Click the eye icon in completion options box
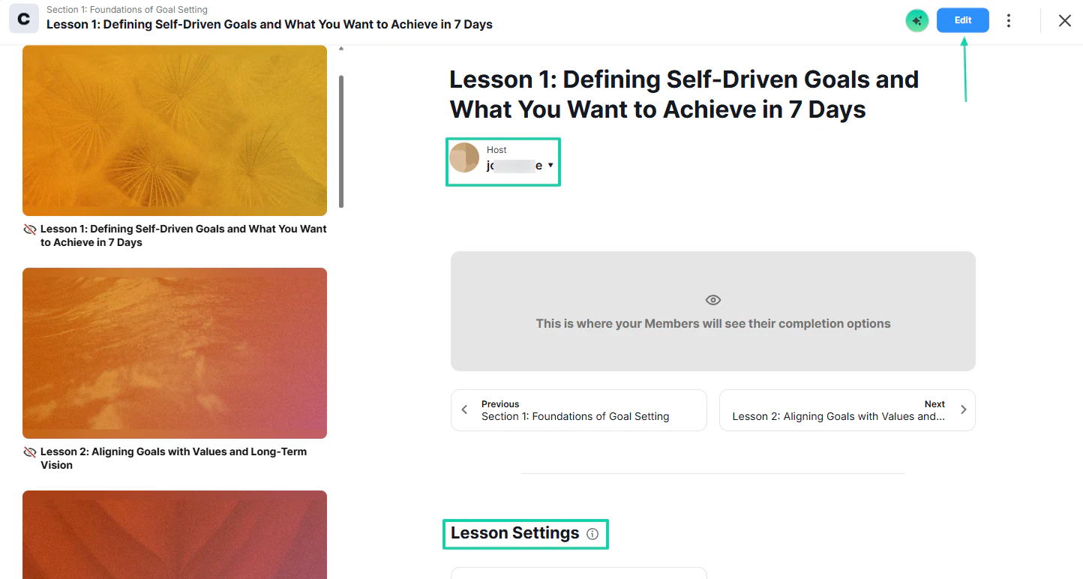 click(x=713, y=300)
